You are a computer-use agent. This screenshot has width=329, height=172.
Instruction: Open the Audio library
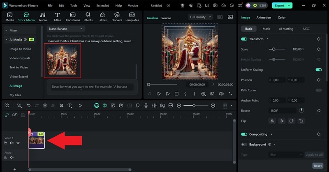(43, 17)
